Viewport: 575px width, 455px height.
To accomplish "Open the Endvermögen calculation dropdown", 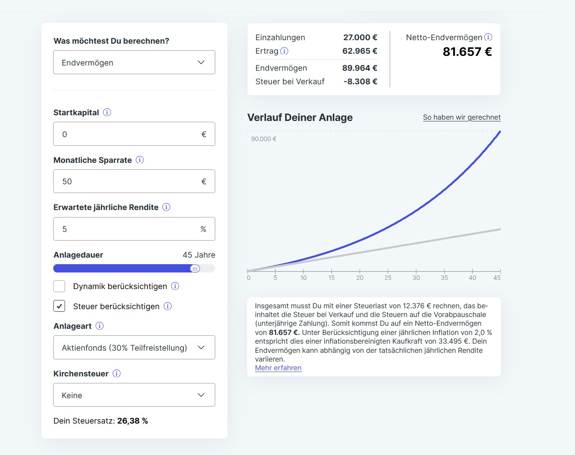I will click(x=134, y=62).
